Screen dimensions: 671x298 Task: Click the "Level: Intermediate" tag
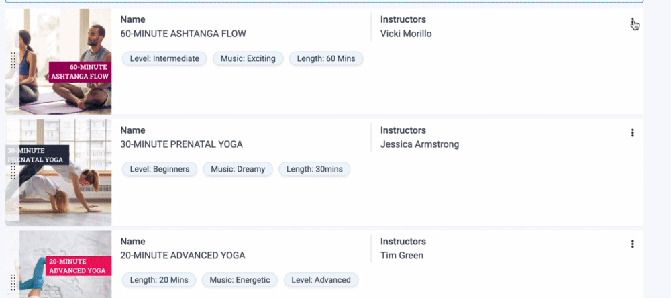tap(164, 58)
